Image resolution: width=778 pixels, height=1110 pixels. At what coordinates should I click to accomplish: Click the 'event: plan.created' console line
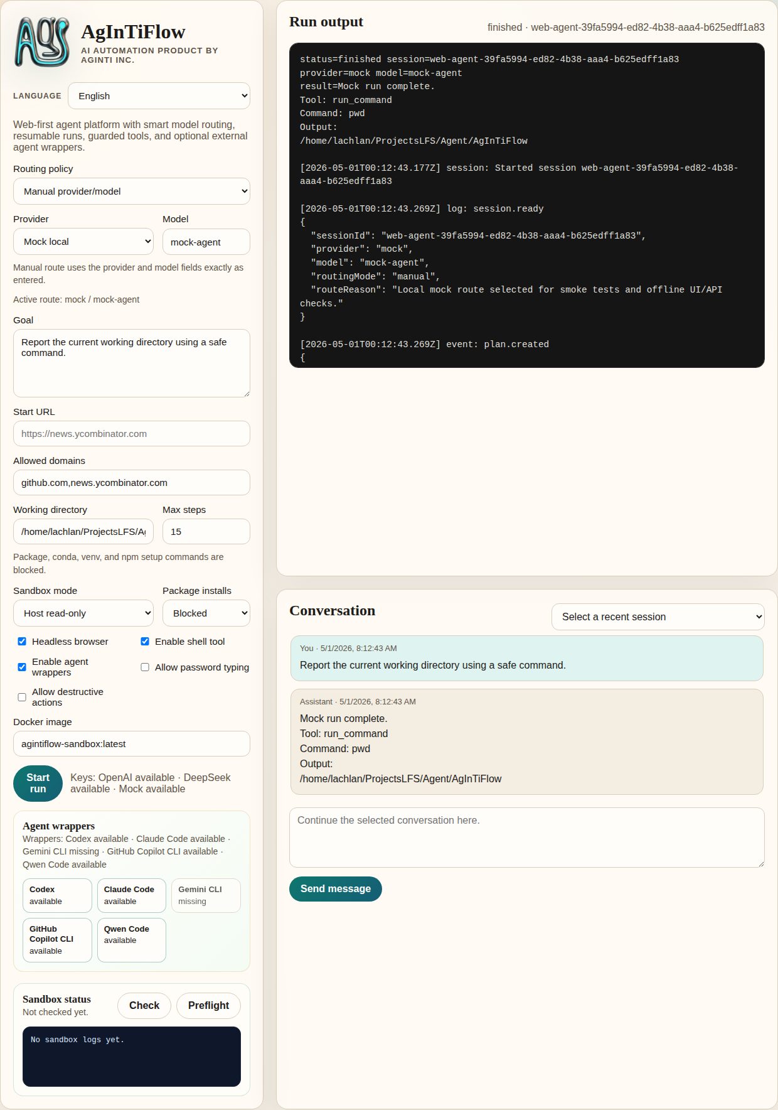pyautogui.click(x=424, y=345)
